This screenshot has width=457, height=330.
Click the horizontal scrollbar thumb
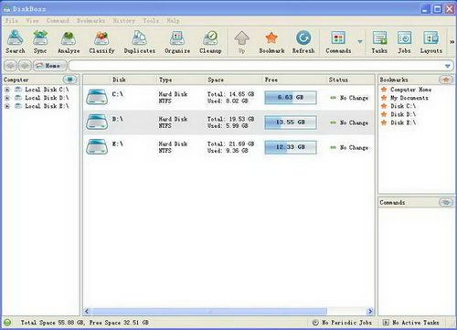(209, 311)
